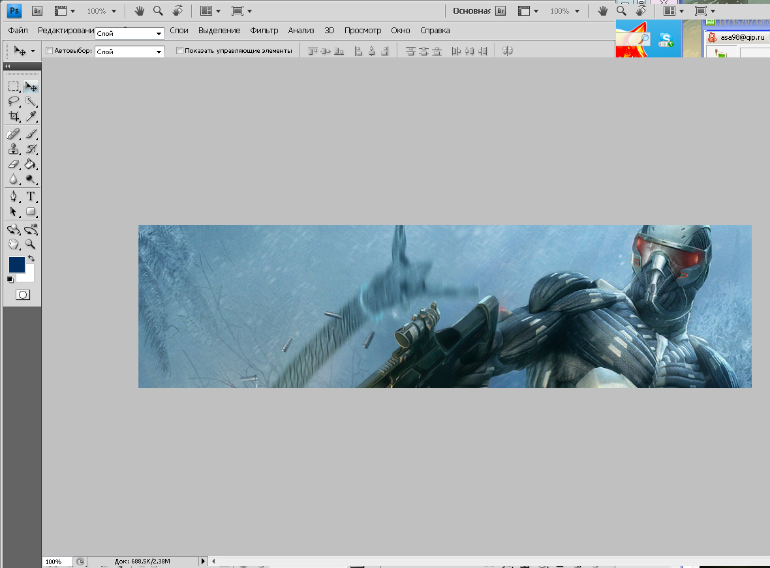Select the Eraser tool
Screen dimensions: 770x568
[x=14, y=164]
